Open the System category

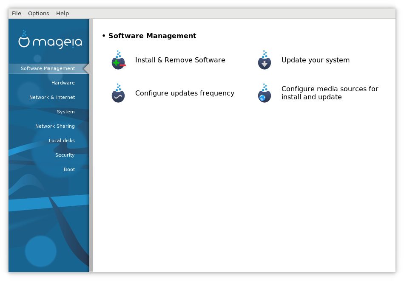(65, 112)
